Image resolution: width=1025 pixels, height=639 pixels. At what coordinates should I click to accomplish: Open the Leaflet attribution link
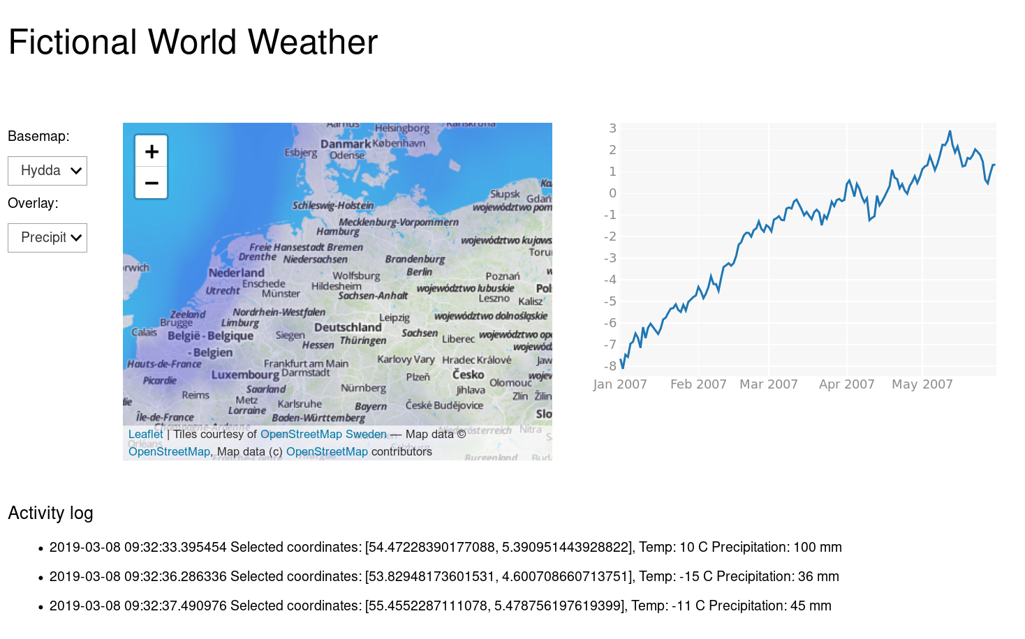(145, 434)
